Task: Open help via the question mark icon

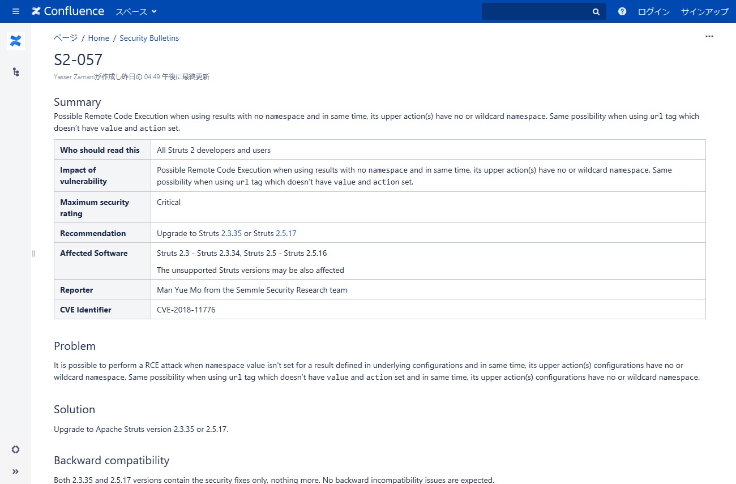Action: point(622,11)
